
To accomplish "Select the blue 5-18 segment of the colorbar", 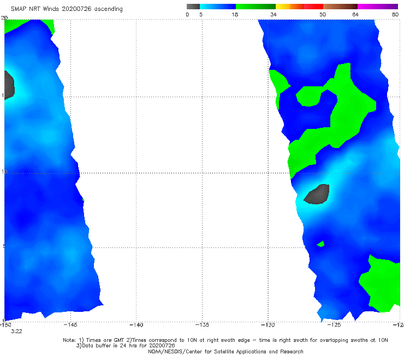I will (x=218, y=7).
